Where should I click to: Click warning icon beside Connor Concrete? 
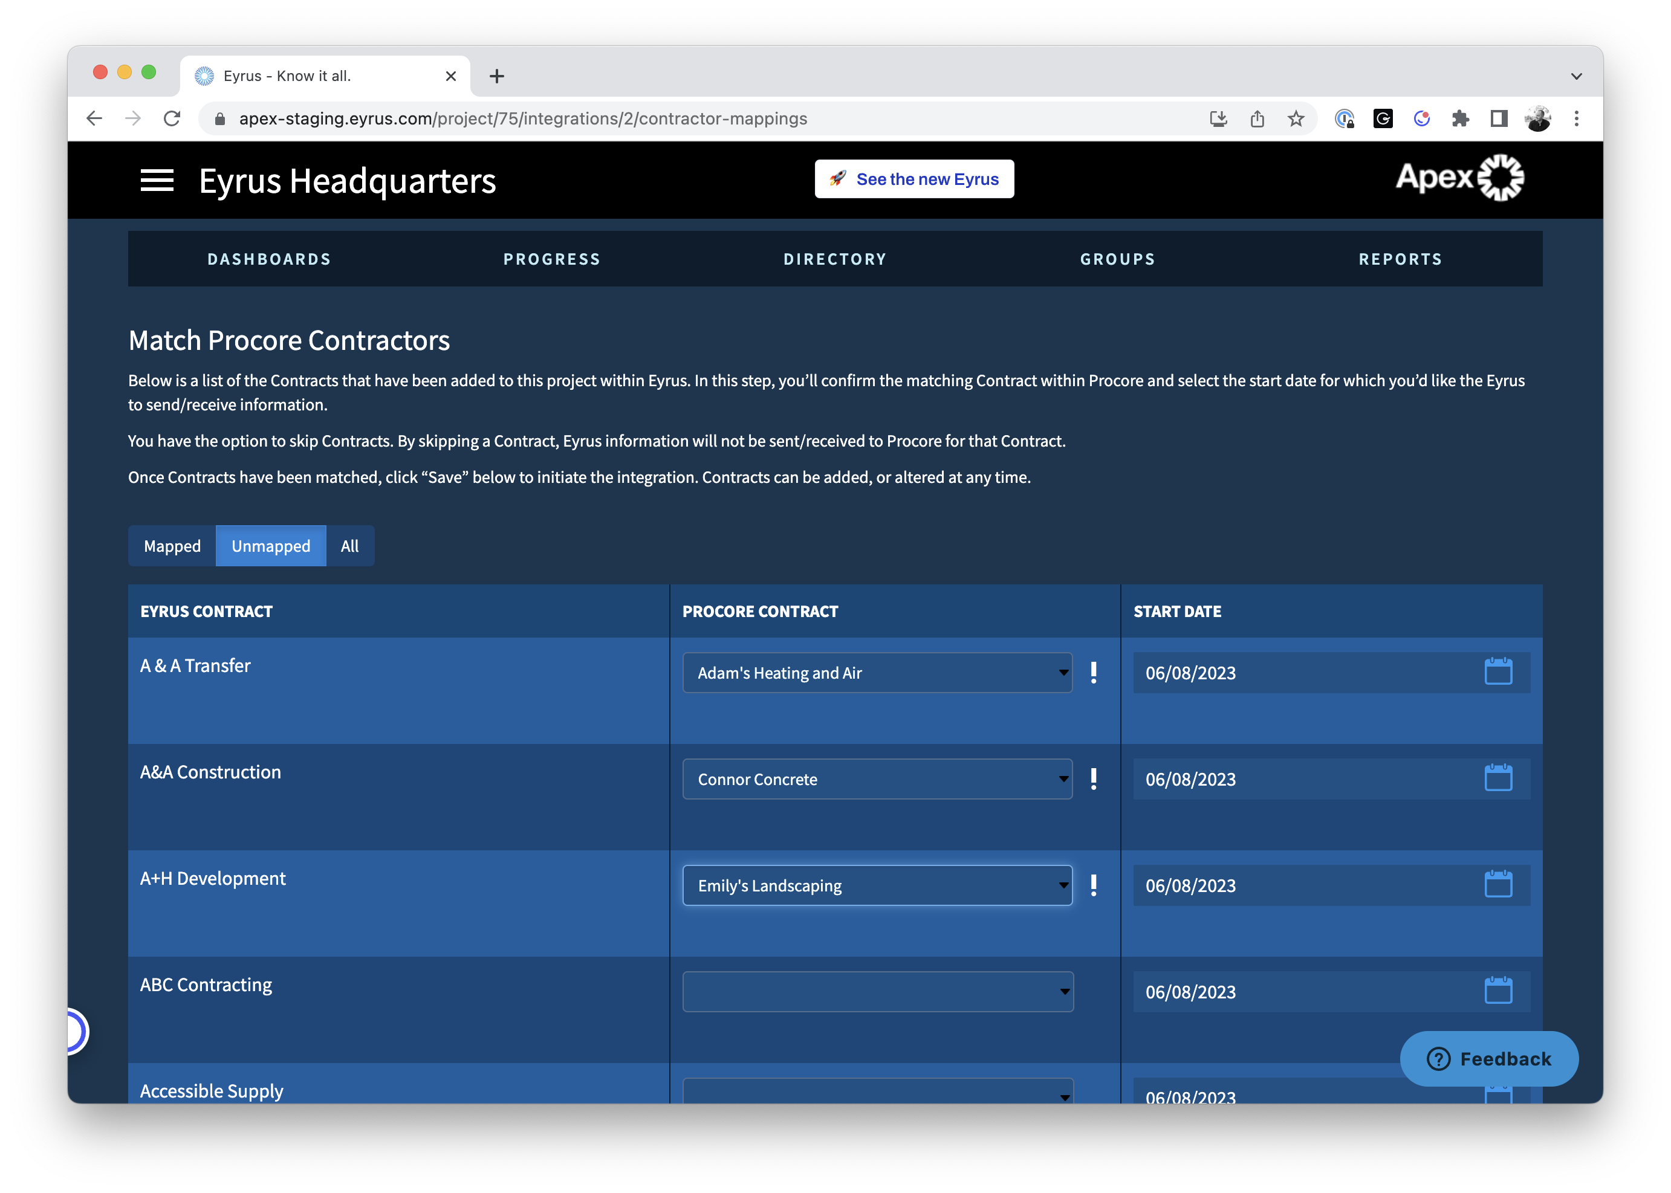coord(1094,778)
